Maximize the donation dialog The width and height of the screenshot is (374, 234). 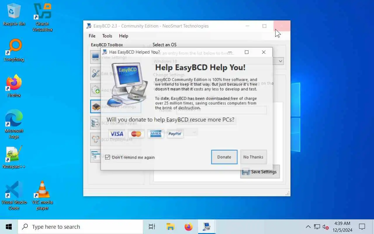247,52
